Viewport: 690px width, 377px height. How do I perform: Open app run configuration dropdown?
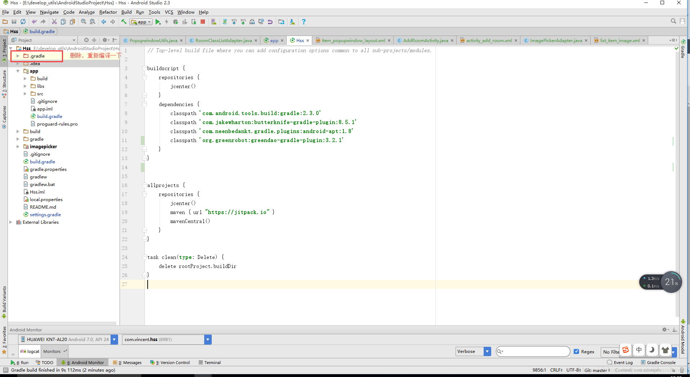(x=141, y=22)
